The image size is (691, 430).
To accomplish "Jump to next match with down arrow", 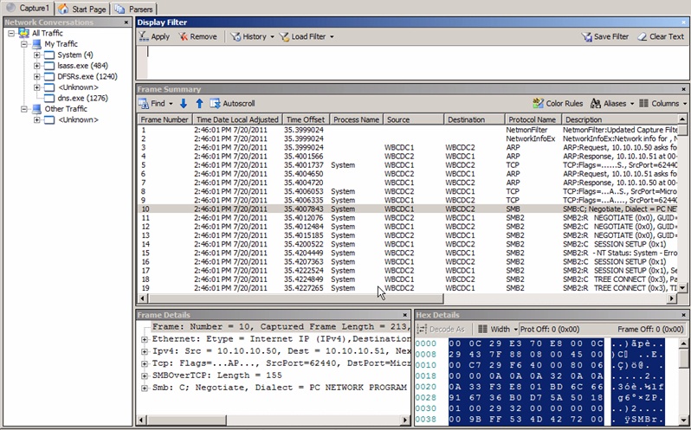I will pyautogui.click(x=184, y=103).
